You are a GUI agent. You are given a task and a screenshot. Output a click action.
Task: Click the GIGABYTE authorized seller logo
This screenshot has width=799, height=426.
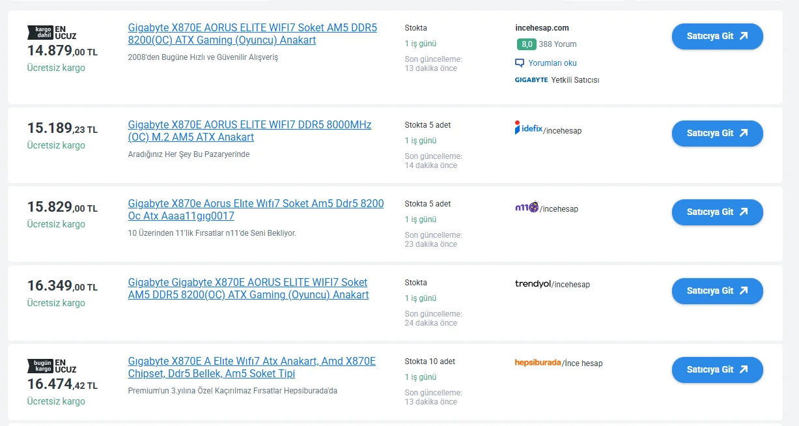tap(531, 80)
